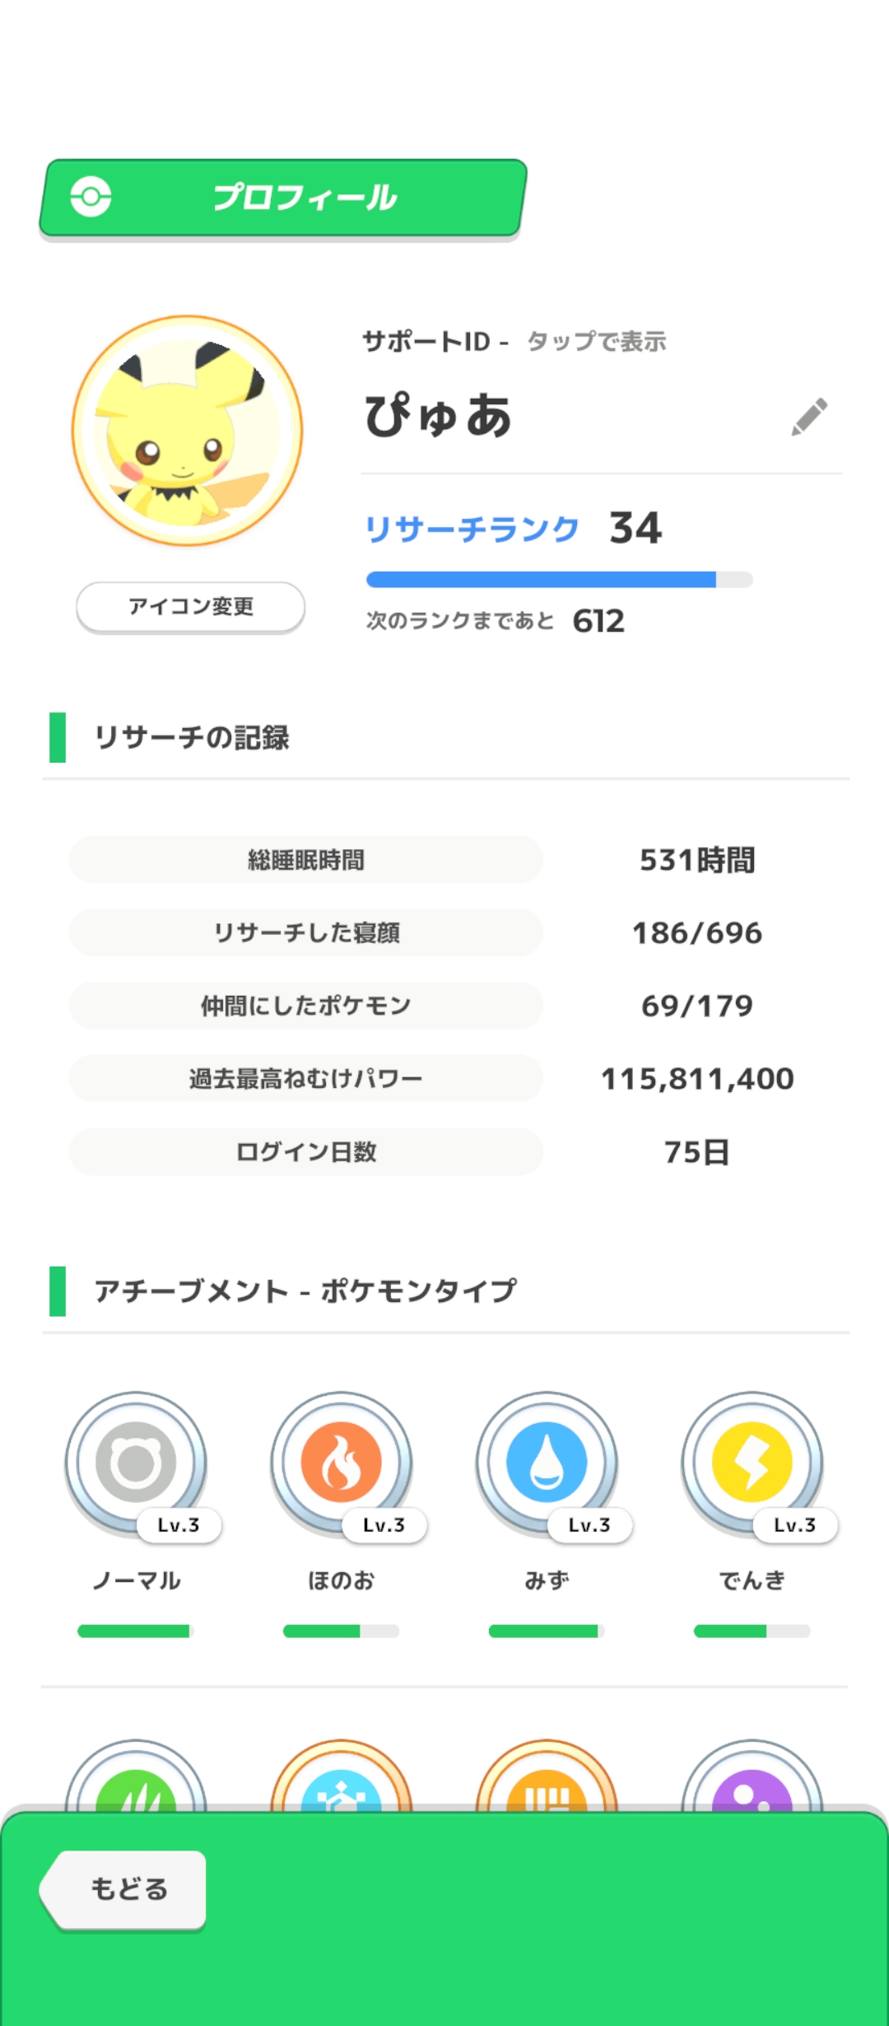Click the blue research rank progress bar
The image size is (889, 2026).
[559, 580]
